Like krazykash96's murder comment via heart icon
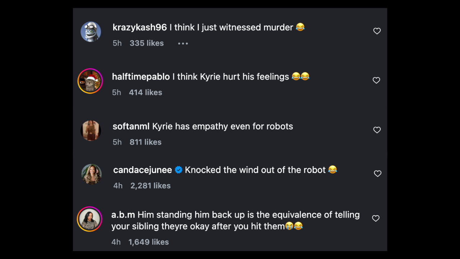 pos(377,31)
